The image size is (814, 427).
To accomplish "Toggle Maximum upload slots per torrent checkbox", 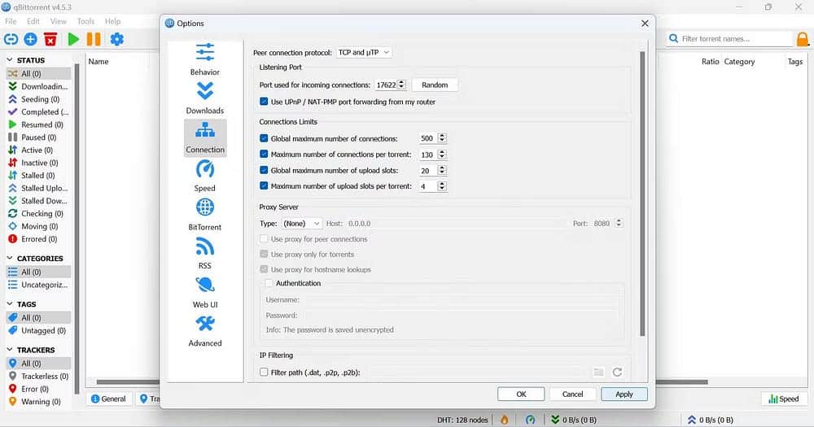I will click(x=264, y=185).
